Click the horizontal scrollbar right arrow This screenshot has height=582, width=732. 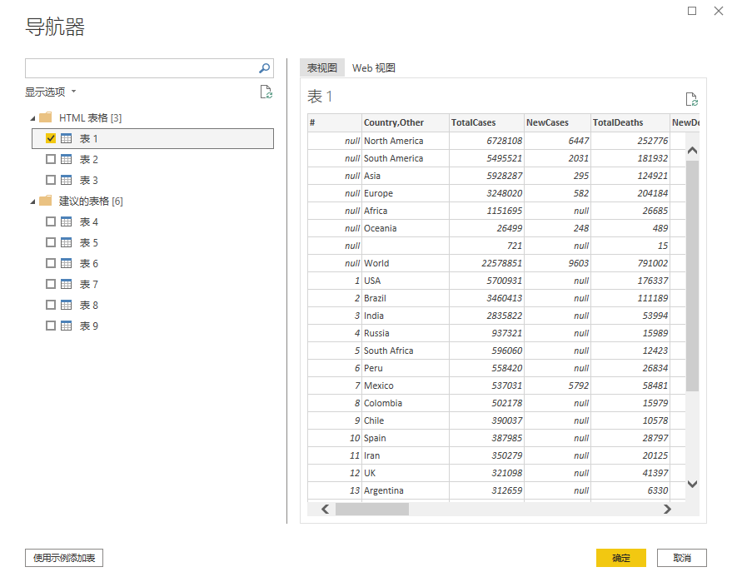tap(667, 509)
